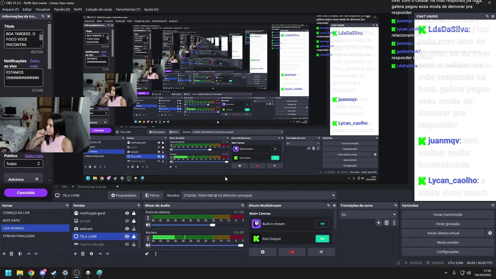Click the red heart donate button
The height and width of the screenshot is (279, 496).
pyautogui.click(x=292, y=252)
